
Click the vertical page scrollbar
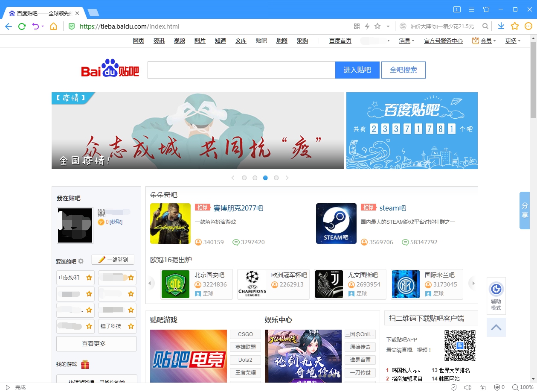[533, 79]
